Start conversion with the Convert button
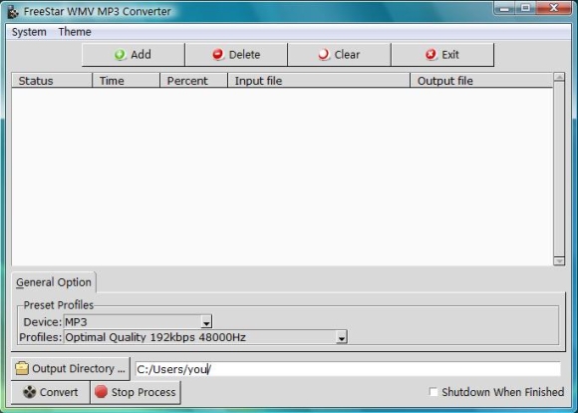Image resolution: width=578 pixels, height=413 pixels. point(51,392)
